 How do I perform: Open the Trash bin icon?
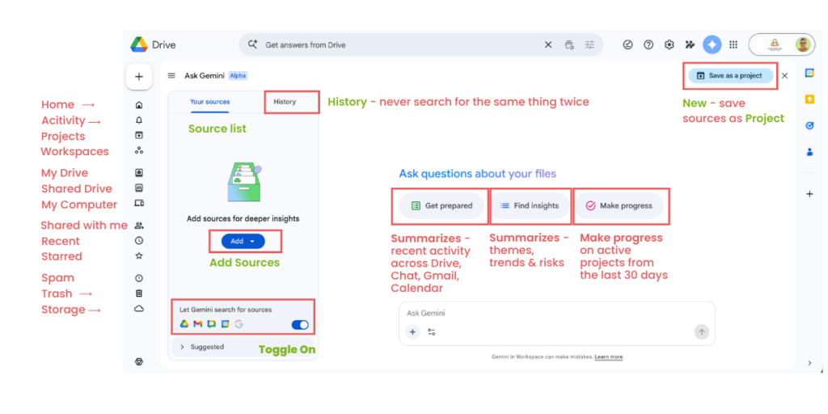click(x=139, y=294)
